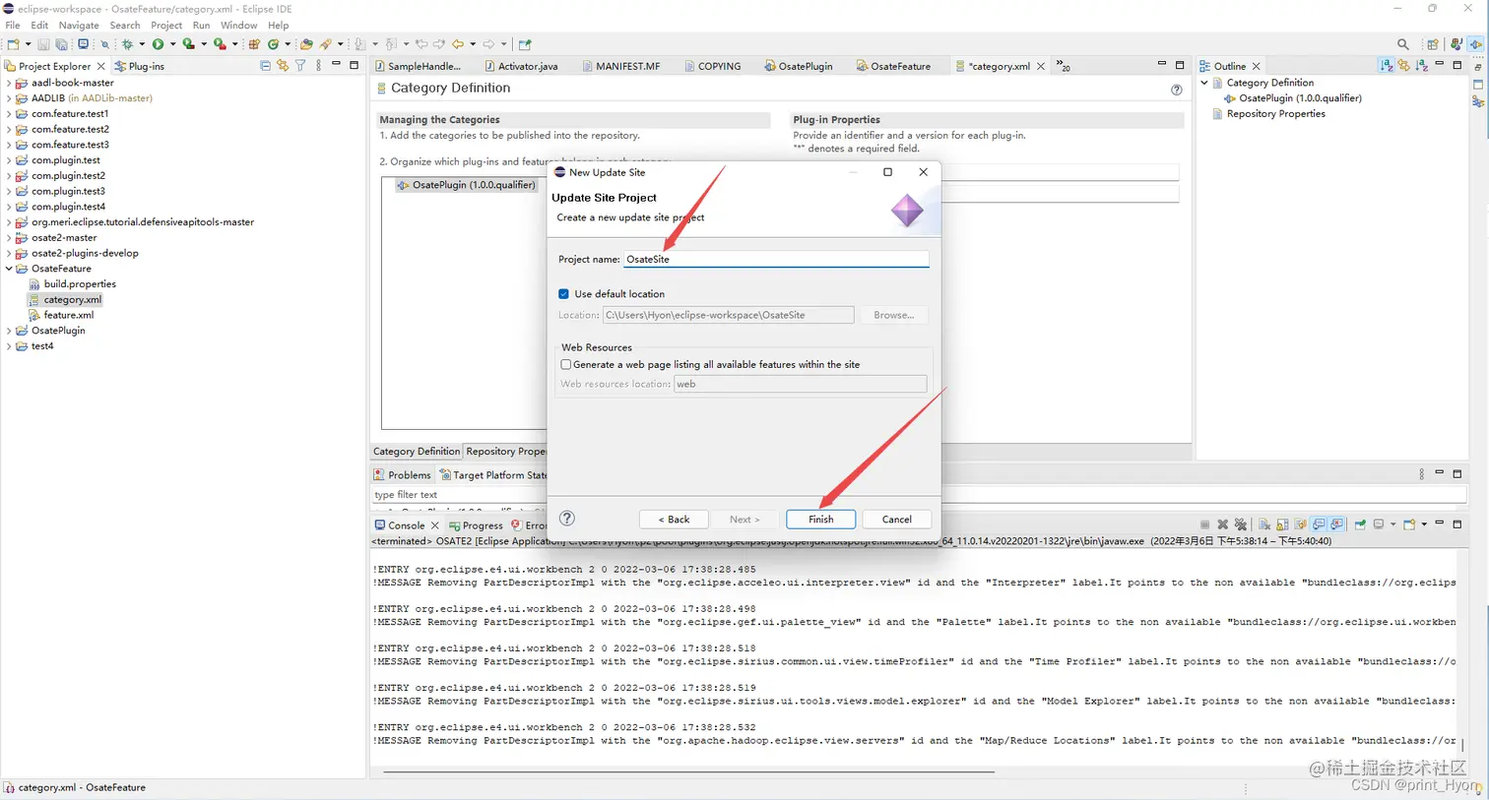Open the Search magnifier in the top-right toolbar

1403,44
